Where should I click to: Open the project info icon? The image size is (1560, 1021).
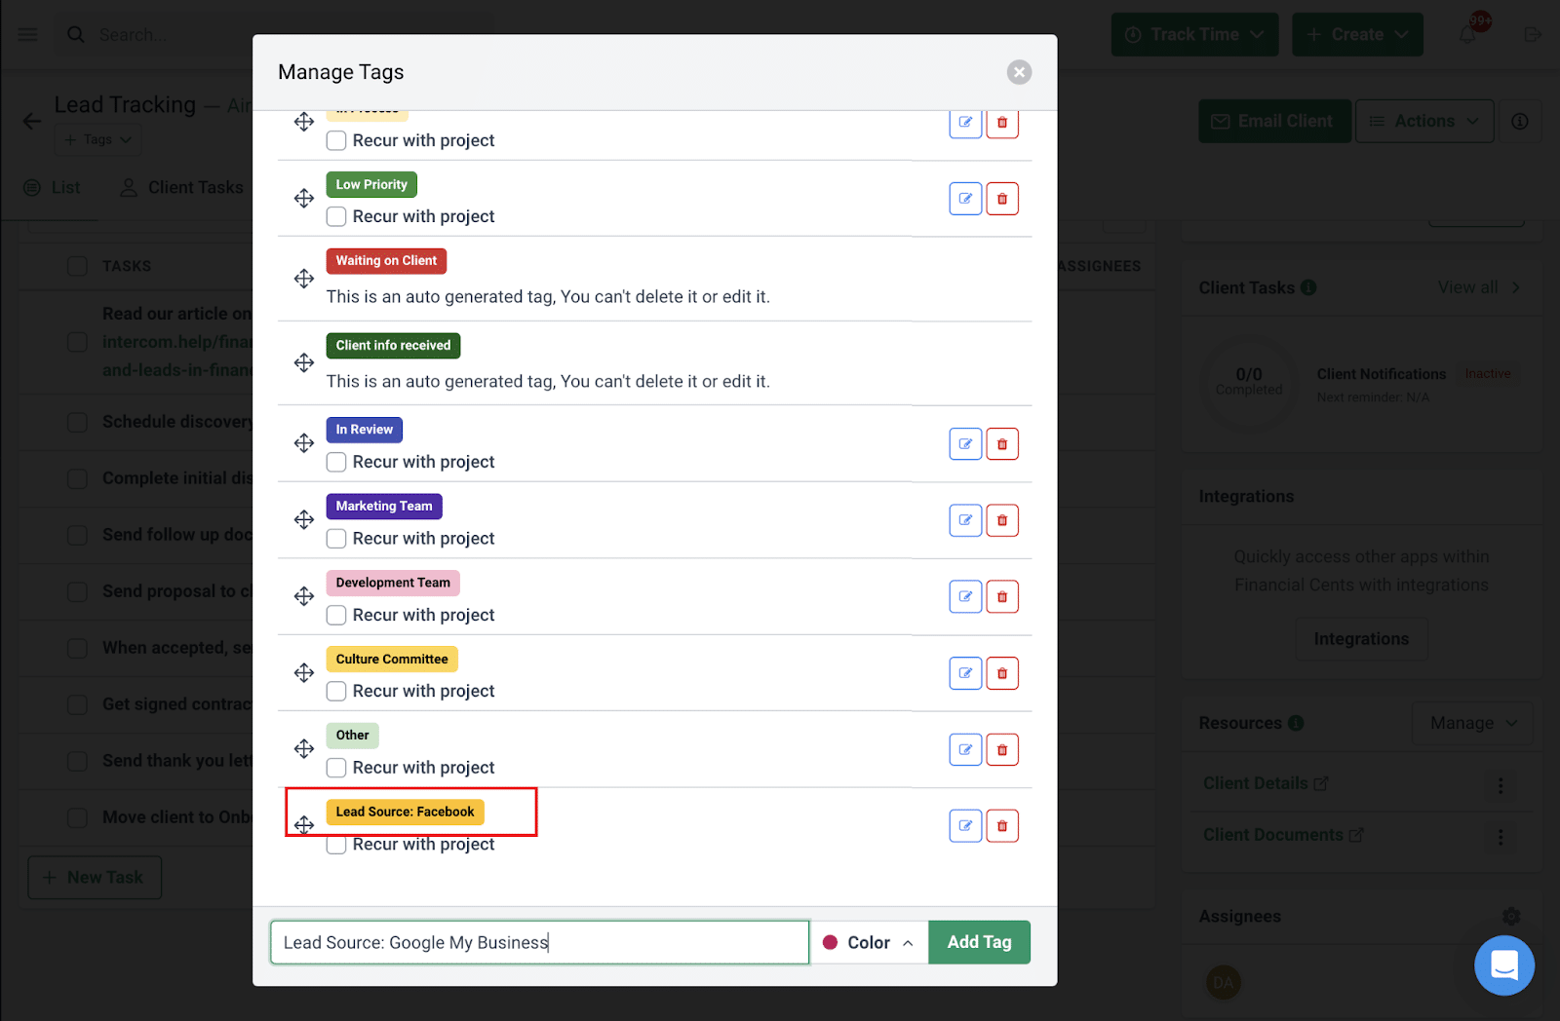(x=1520, y=122)
